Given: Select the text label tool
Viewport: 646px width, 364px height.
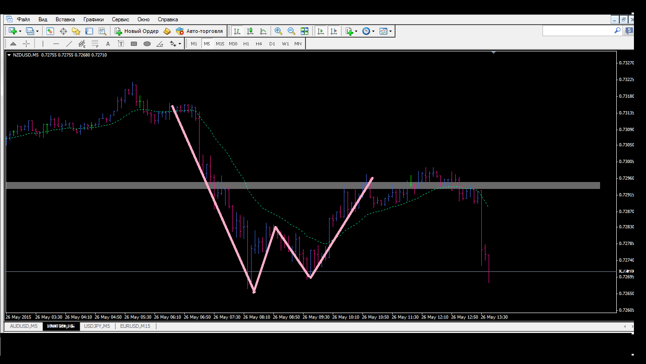Looking at the screenshot, I should (x=121, y=44).
